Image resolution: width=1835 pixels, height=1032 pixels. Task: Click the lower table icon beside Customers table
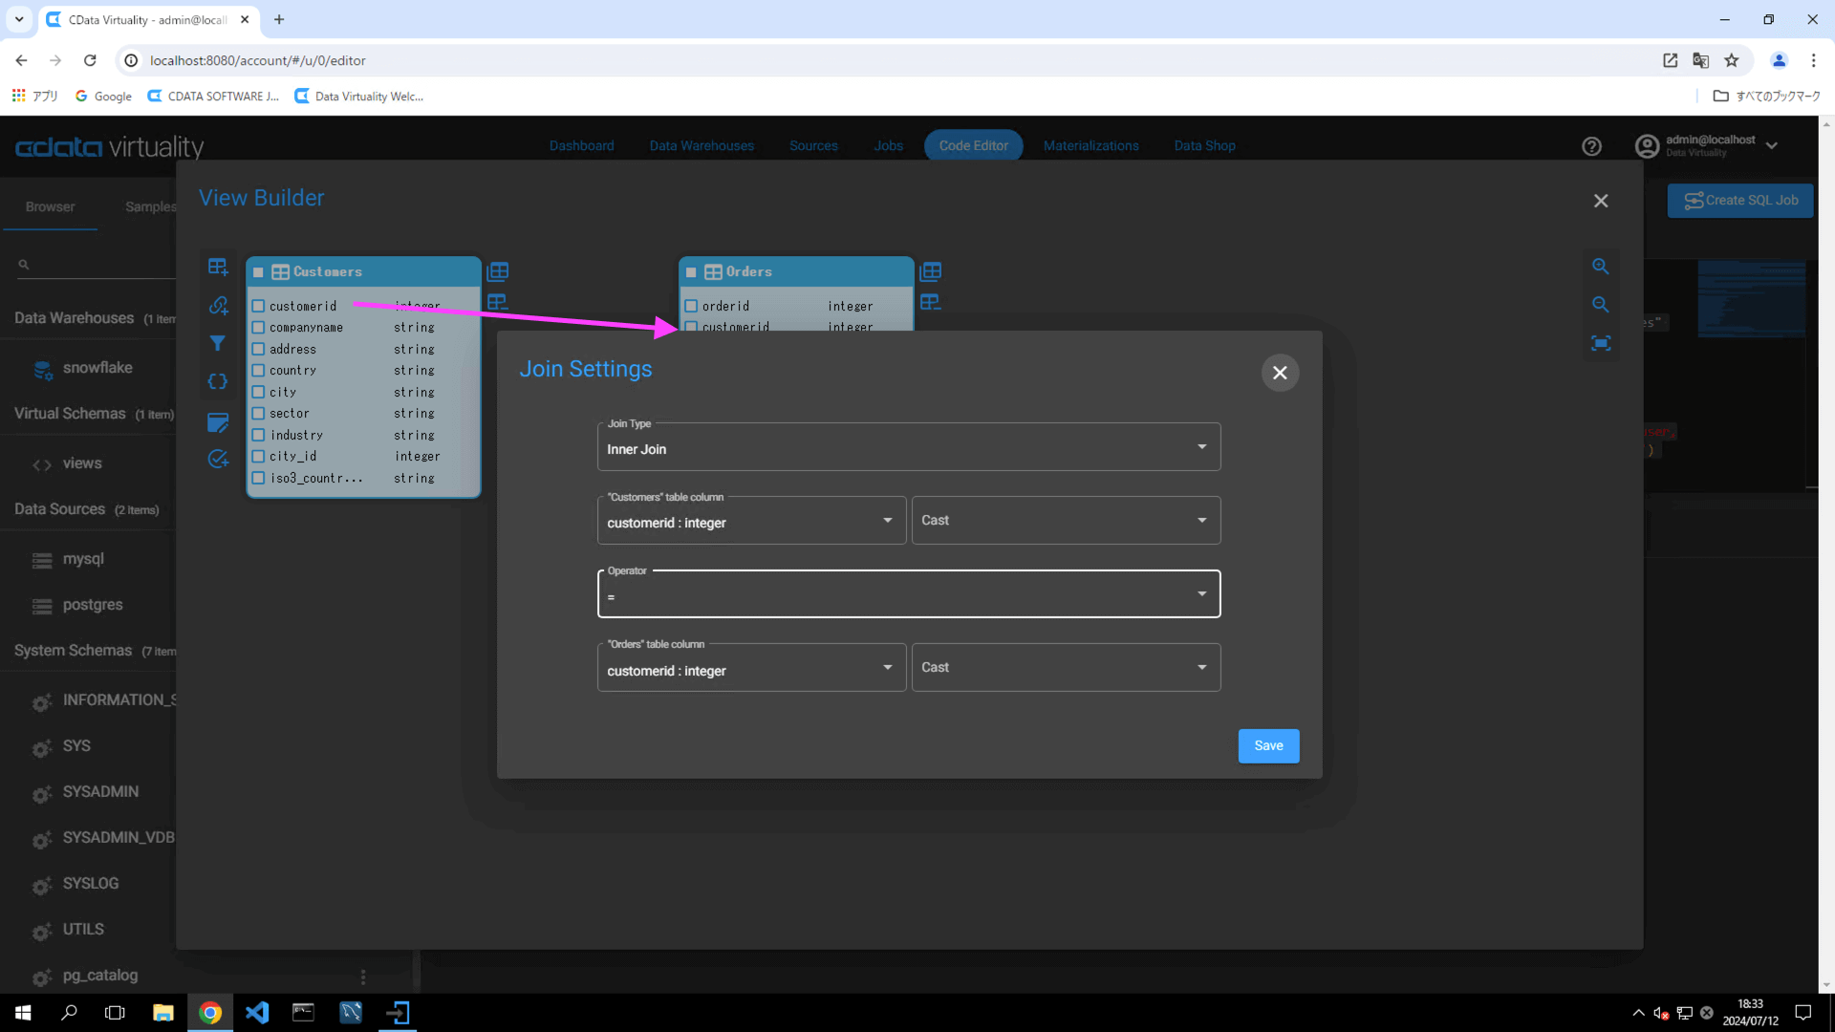pos(498,302)
